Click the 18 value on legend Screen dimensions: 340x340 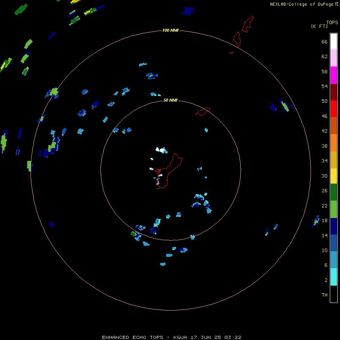[x=325, y=221]
